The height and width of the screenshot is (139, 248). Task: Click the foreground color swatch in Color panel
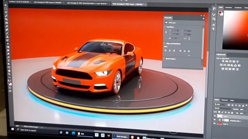click(220, 12)
